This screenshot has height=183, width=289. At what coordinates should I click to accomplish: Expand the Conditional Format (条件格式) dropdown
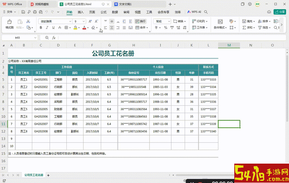[226, 28]
